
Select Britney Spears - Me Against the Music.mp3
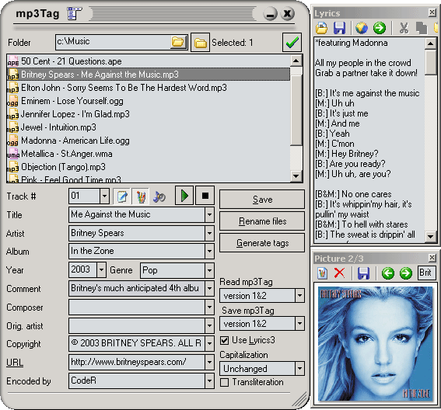[149, 75]
